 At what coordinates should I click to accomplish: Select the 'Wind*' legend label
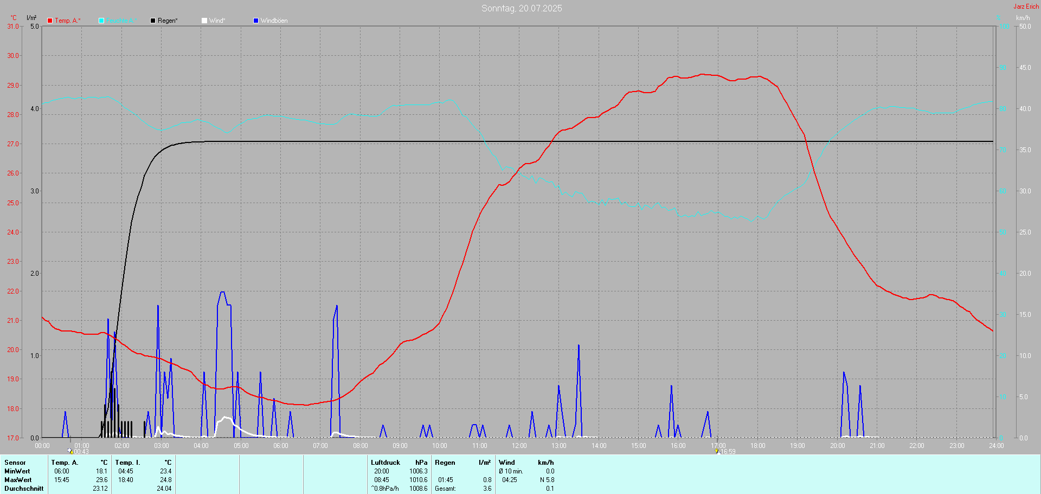[x=217, y=21]
